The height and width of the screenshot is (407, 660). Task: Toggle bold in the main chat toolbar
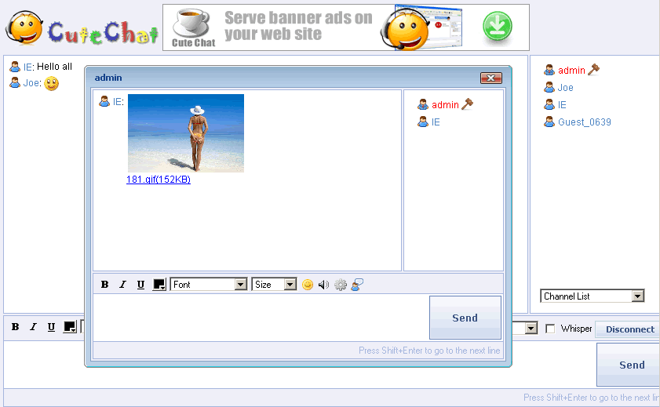pyautogui.click(x=15, y=328)
